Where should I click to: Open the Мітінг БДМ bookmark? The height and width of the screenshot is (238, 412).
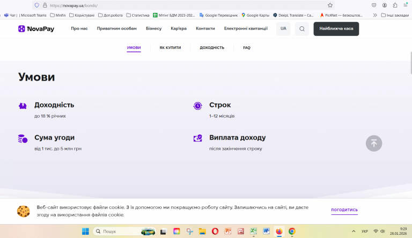coord(174,15)
